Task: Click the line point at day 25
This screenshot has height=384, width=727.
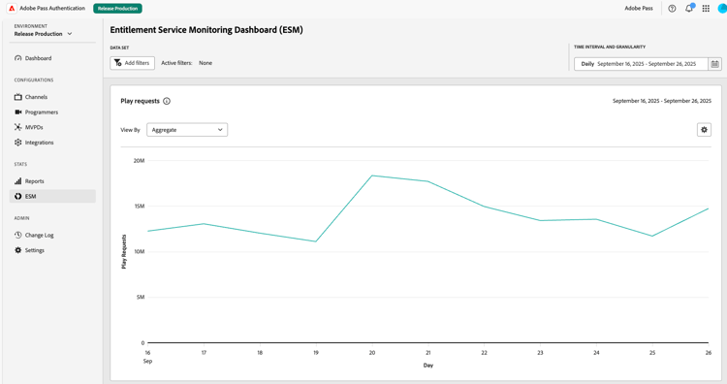Action: tap(652, 236)
